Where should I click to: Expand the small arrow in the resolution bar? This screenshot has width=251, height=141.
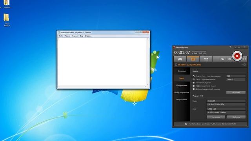(242, 65)
